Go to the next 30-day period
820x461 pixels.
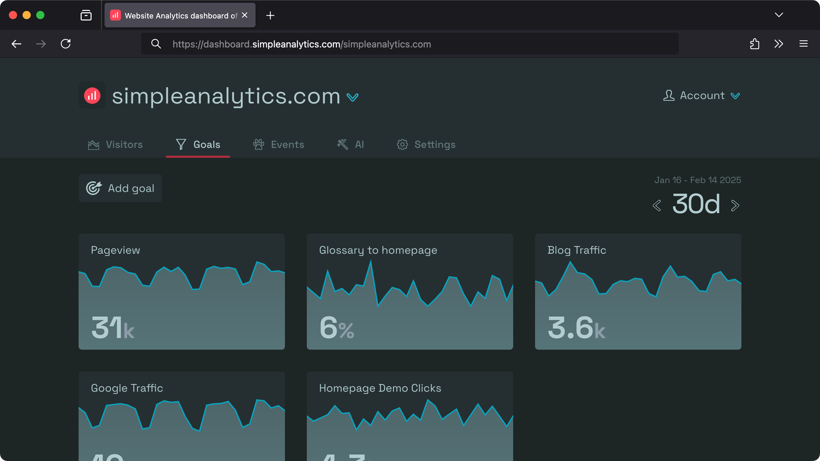pos(735,206)
